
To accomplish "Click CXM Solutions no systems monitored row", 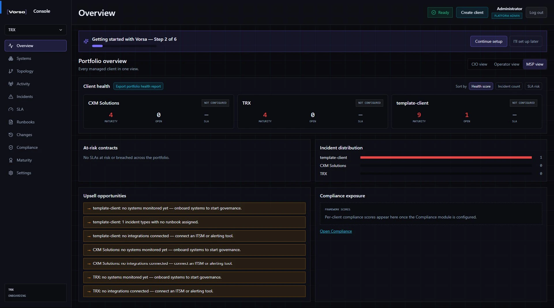I will (x=194, y=250).
